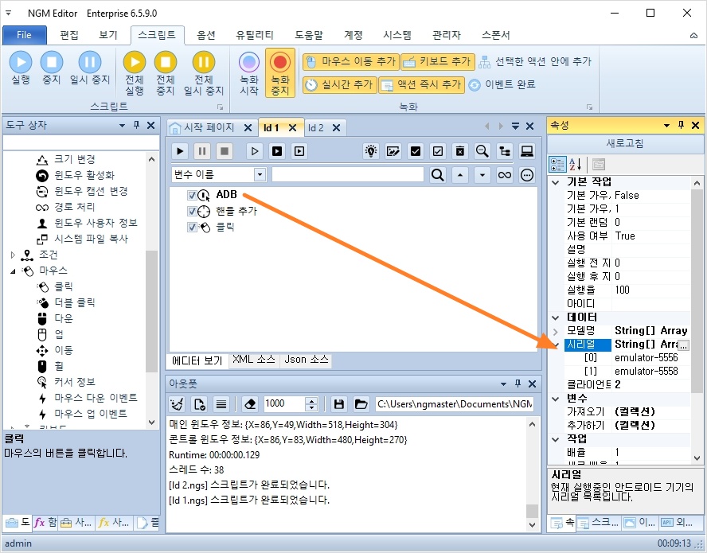Viewport: 707px width, 553px height.
Task: Collapse the 데이터 property group
Action: click(556, 317)
